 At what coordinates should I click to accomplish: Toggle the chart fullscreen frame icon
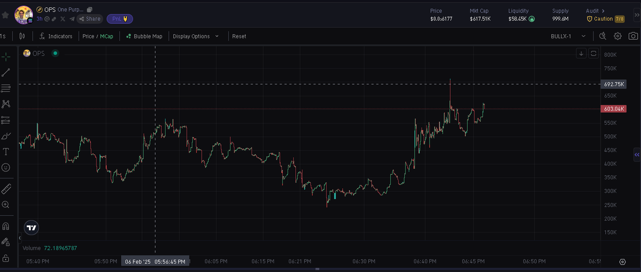pyautogui.click(x=593, y=53)
